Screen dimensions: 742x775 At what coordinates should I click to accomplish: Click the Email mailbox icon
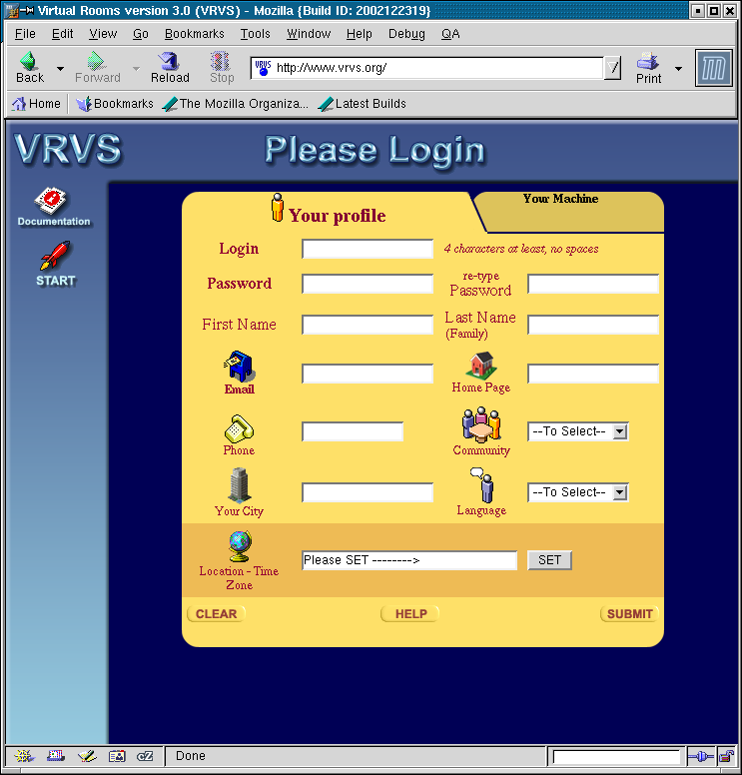click(x=239, y=367)
